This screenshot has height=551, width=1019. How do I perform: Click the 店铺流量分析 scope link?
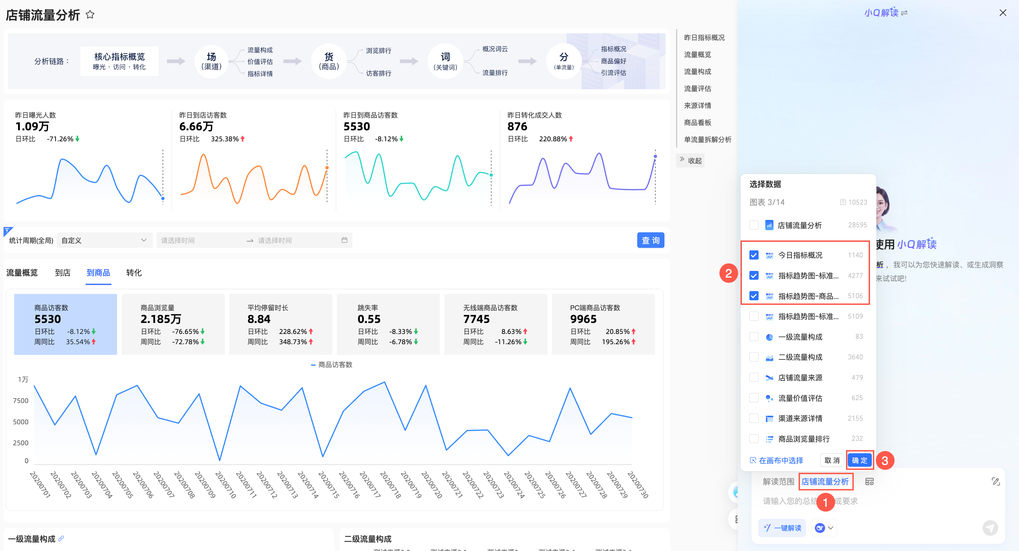tap(825, 482)
